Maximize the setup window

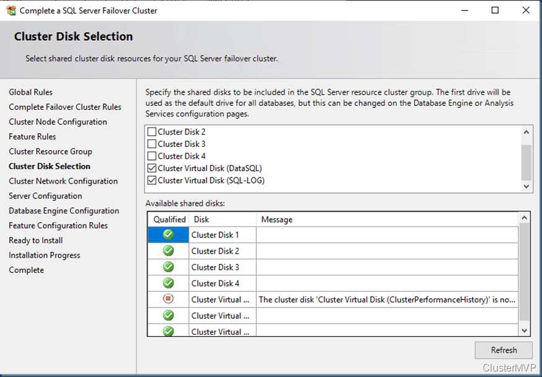[x=495, y=11]
